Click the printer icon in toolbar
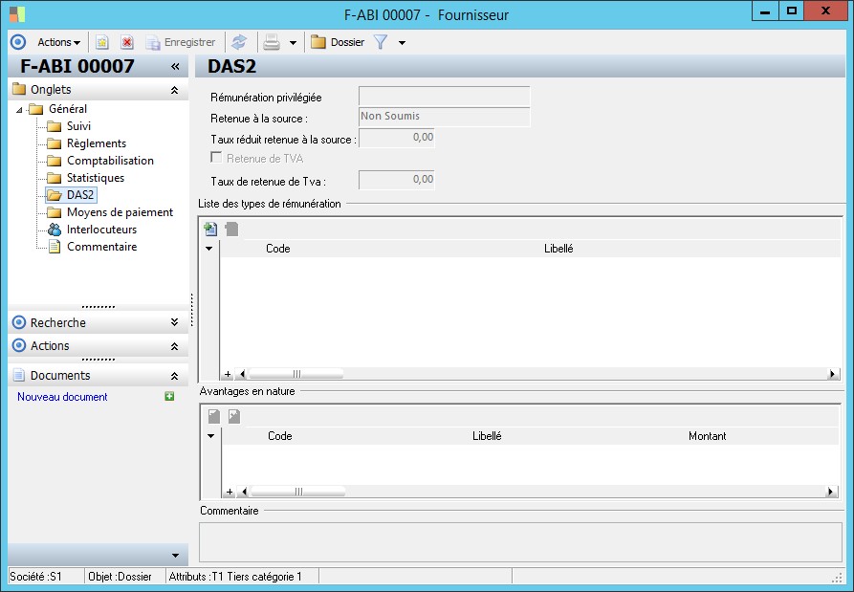 [x=272, y=42]
